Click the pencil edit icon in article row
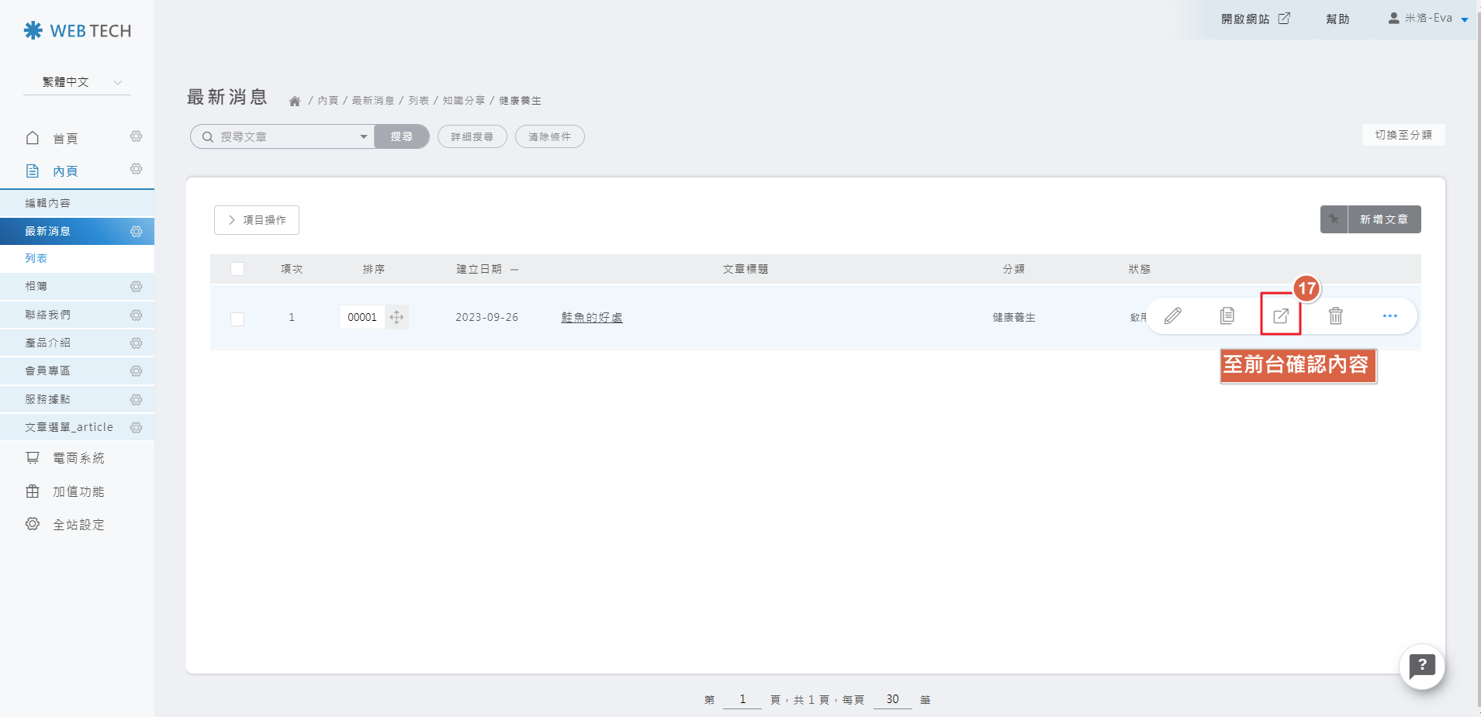This screenshot has width=1481, height=717. pos(1173,316)
